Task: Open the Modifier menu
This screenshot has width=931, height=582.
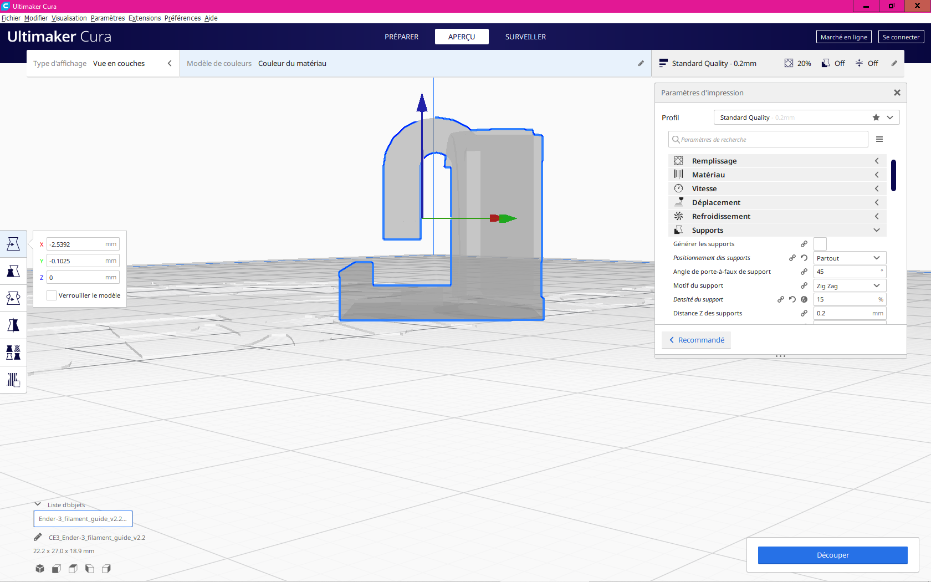Action: click(36, 18)
